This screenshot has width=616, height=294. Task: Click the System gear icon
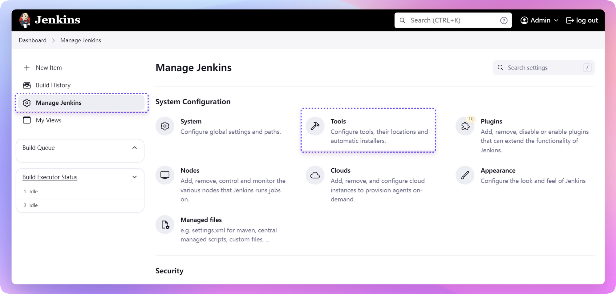[165, 126]
